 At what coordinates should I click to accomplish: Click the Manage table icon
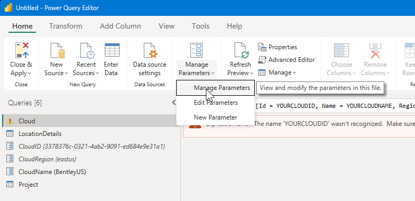[x=262, y=72]
